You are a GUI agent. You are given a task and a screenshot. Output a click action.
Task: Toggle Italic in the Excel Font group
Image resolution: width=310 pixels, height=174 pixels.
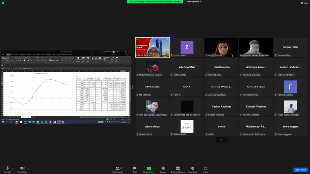coord(18,60)
